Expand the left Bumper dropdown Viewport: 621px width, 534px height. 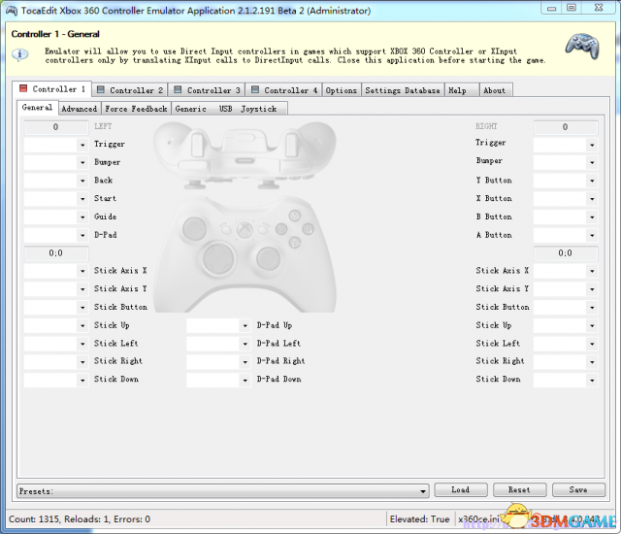tap(82, 163)
